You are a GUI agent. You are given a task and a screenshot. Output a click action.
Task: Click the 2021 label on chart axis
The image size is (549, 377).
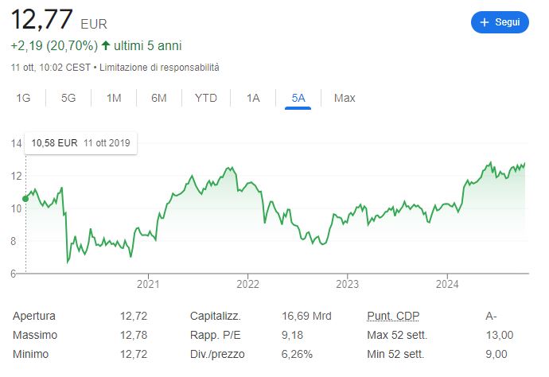pos(149,284)
